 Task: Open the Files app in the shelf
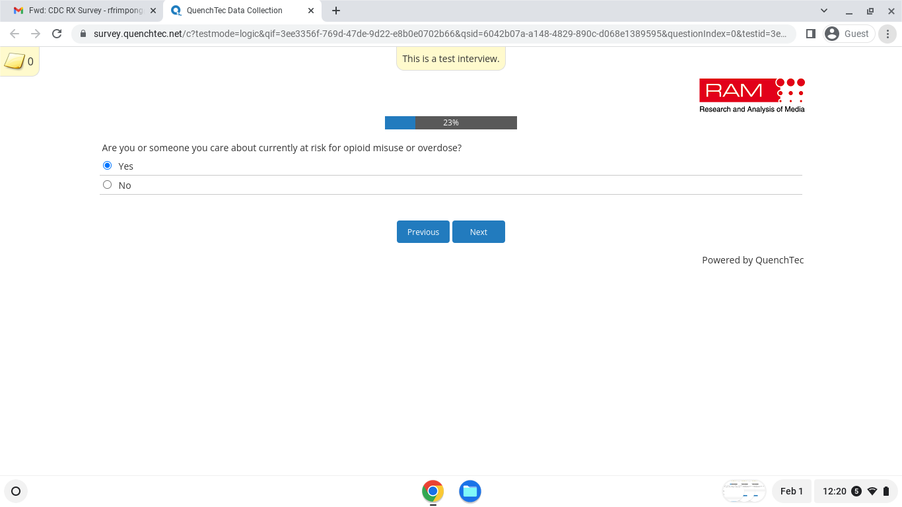[469, 491]
